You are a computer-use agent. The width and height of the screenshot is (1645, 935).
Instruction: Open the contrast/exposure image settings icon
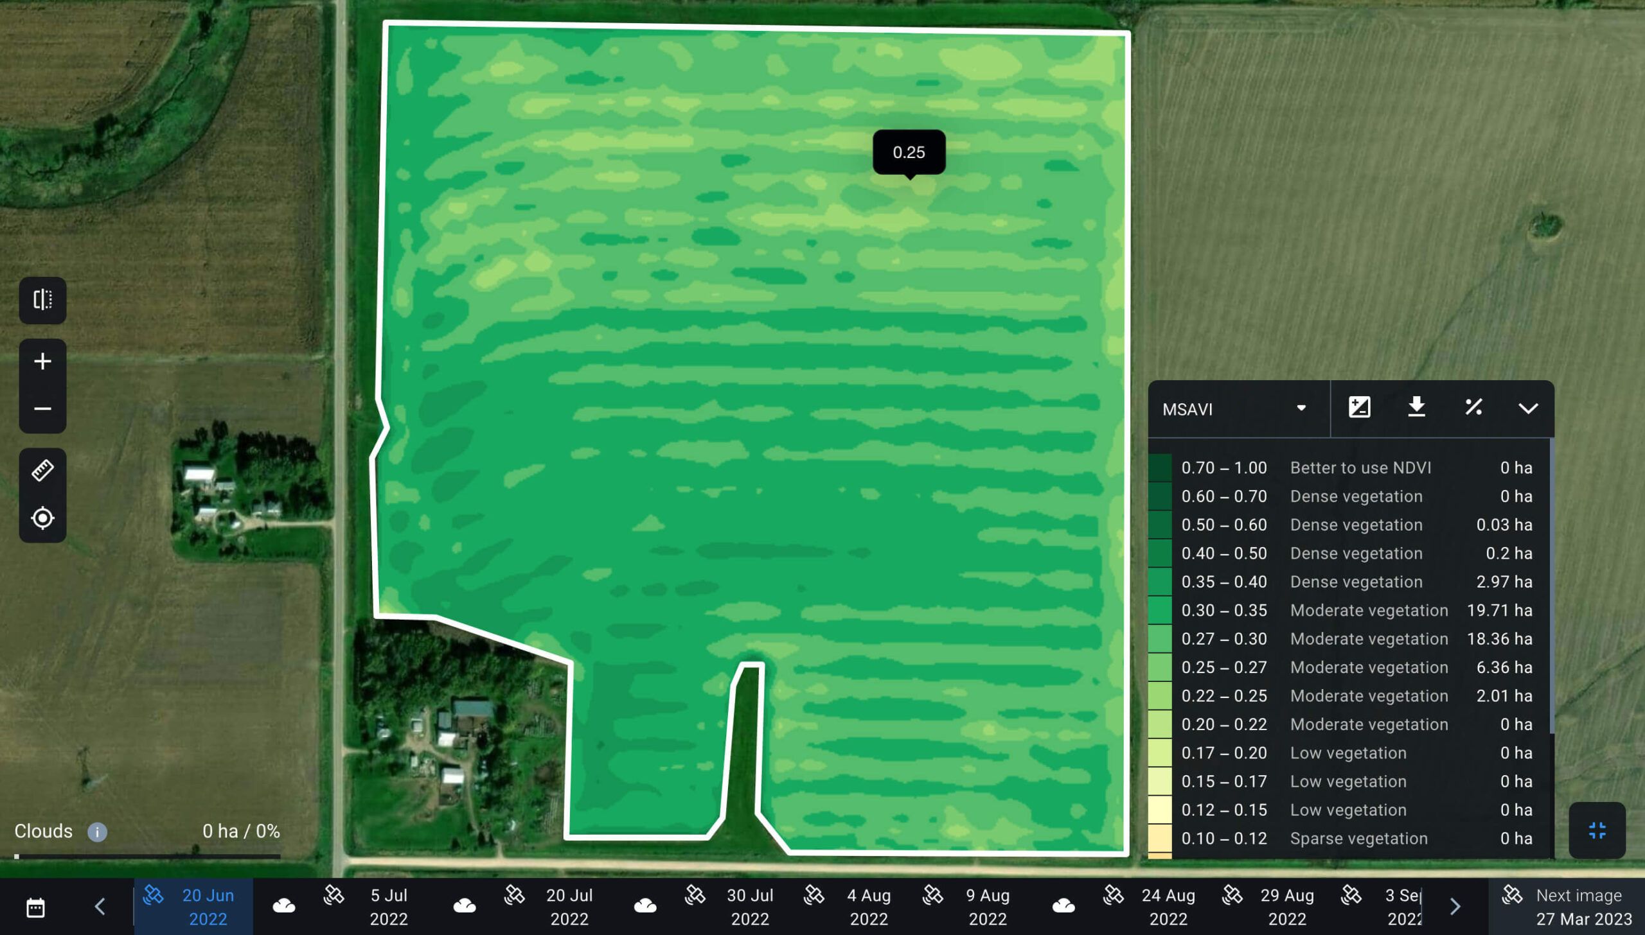click(1359, 408)
